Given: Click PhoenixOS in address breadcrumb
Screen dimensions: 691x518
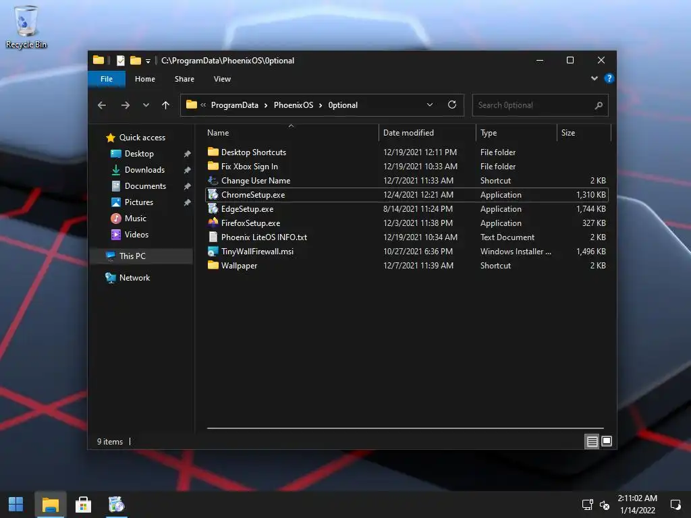Looking at the screenshot, I should (293, 105).
